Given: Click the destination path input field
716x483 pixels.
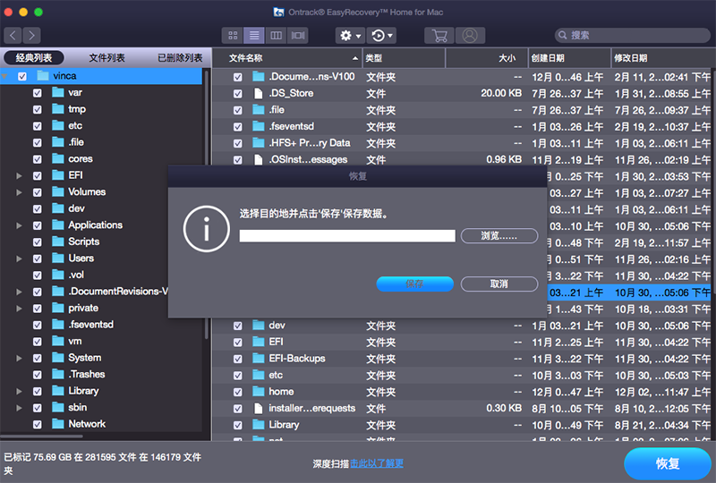Looking at the screenshot, I should pyautogui.click(x=347, y=235).
